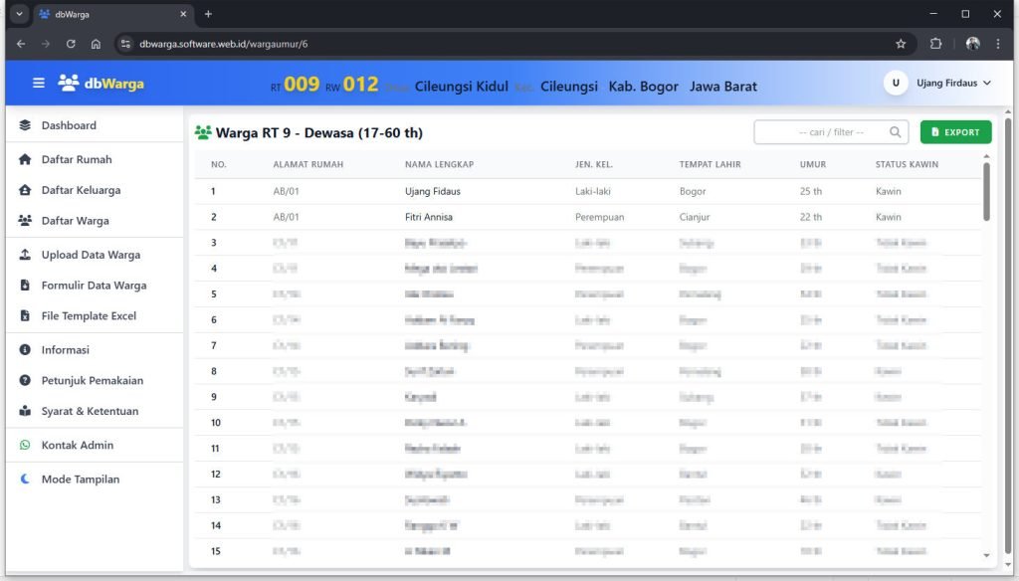Open Chrome three-dot menu
Screen dimensions: 1019x581
tap(998, 44)
